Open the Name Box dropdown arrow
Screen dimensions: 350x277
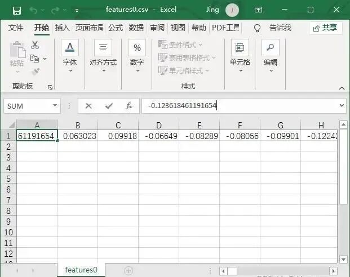[55, 105]
